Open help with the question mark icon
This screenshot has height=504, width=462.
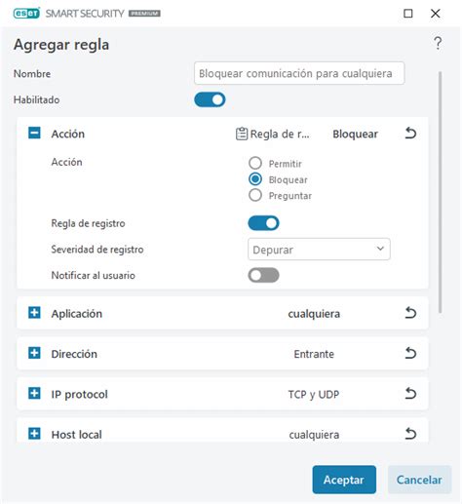438,43
